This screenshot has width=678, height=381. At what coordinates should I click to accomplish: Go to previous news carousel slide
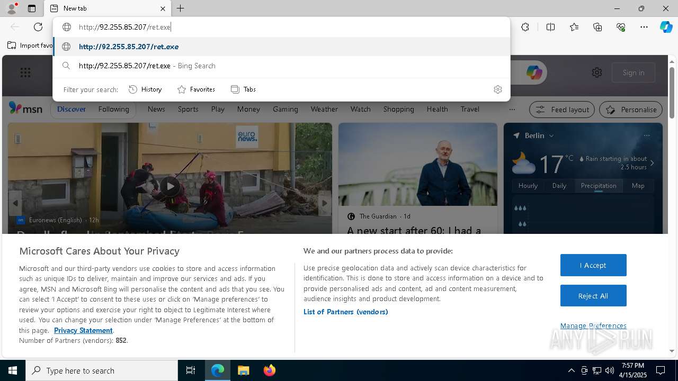click(x=15, y=203)
